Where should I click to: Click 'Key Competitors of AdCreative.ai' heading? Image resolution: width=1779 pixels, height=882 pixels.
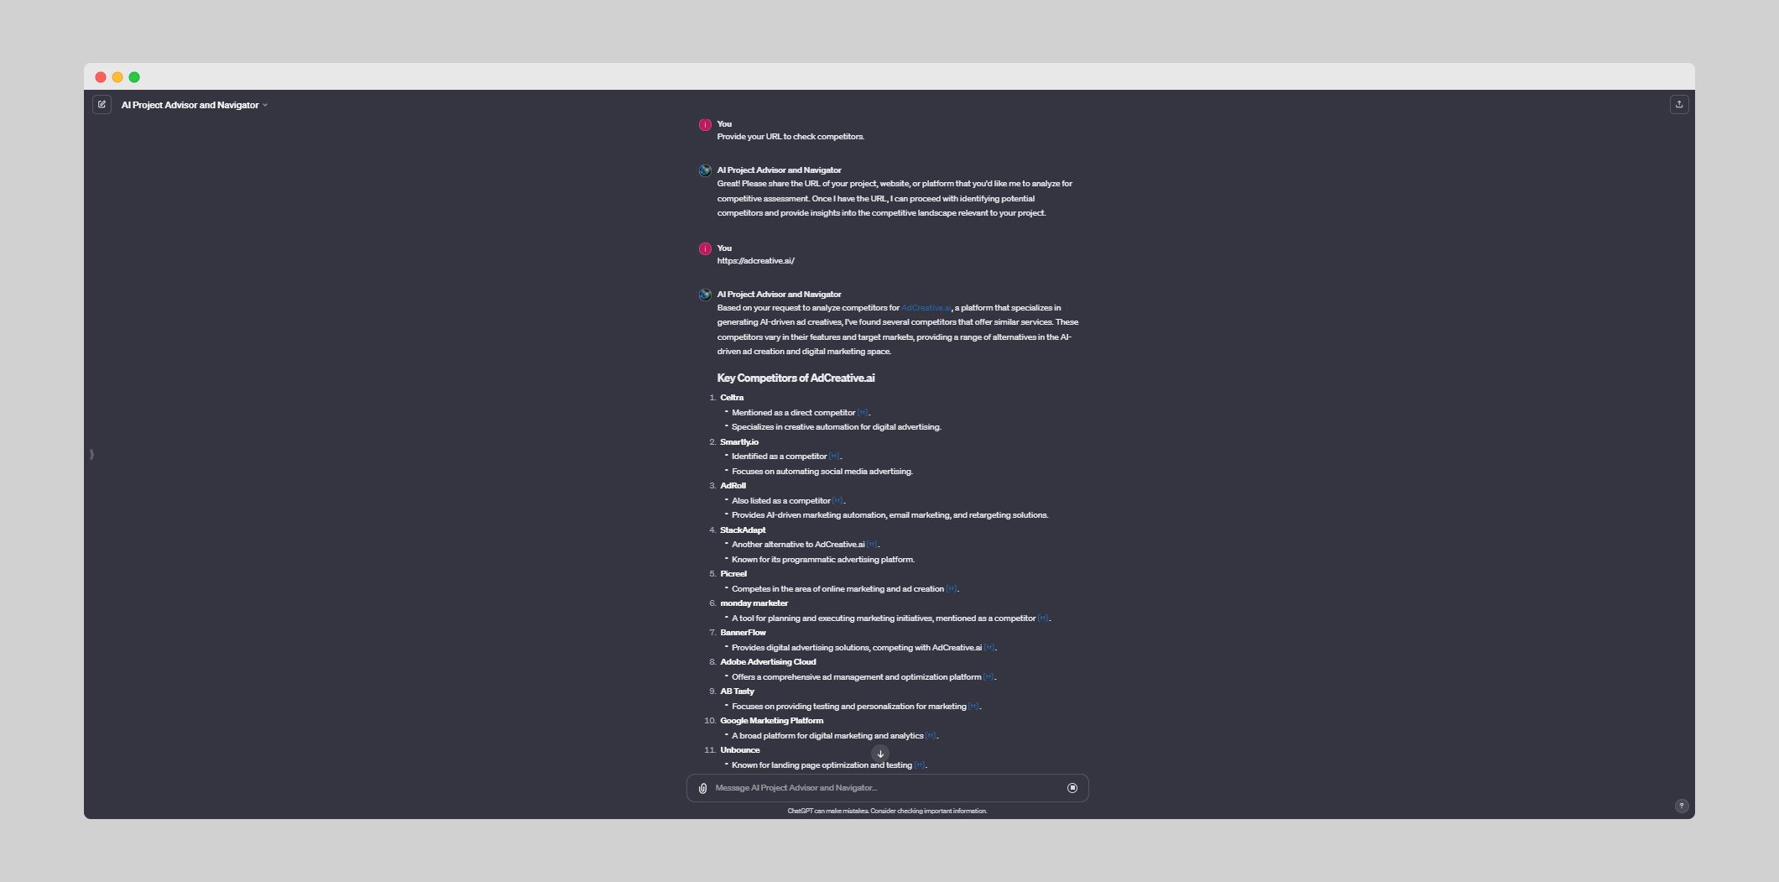[x=796, y=378]
